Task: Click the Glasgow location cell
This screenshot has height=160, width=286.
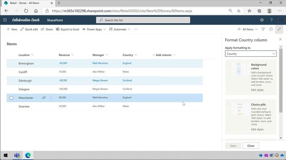Action: coord(24,89)
